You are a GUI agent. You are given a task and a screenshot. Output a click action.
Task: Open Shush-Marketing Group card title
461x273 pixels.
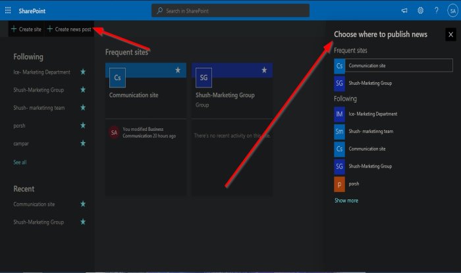(225, 95)
